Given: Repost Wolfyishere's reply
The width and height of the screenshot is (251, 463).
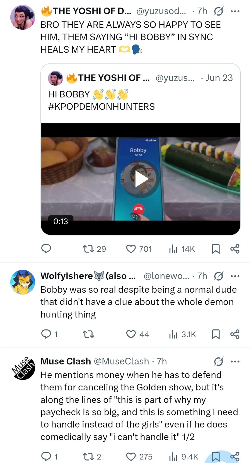Looking at the screenshot, I should point(88,334).
